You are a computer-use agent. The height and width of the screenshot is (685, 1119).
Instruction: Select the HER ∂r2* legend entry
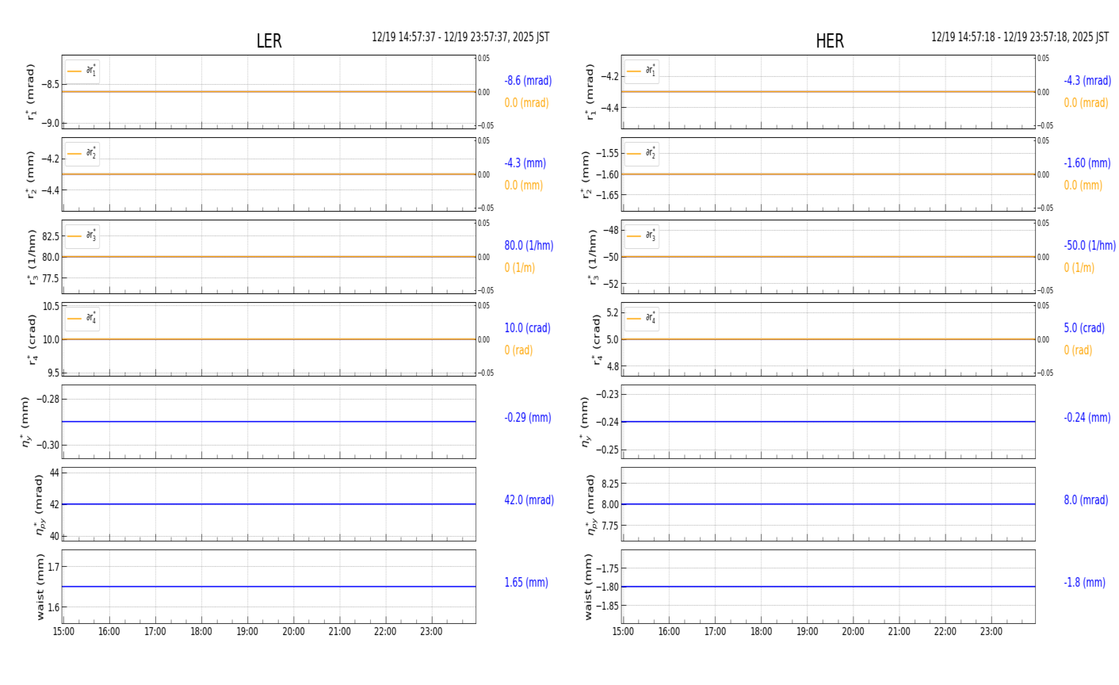point(642,154)
